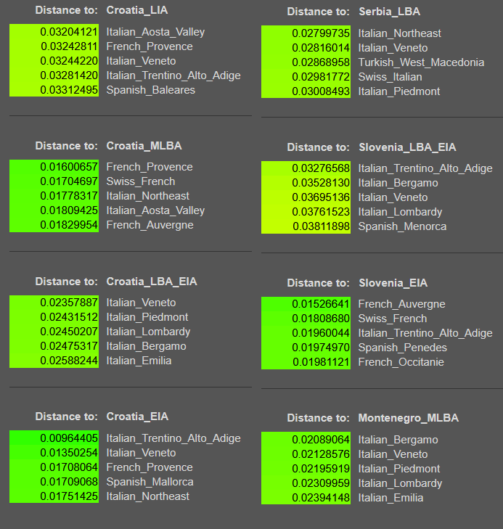Click the Croatia_LIA heading
Screen dimensions: 503x529
coord(137,10)
